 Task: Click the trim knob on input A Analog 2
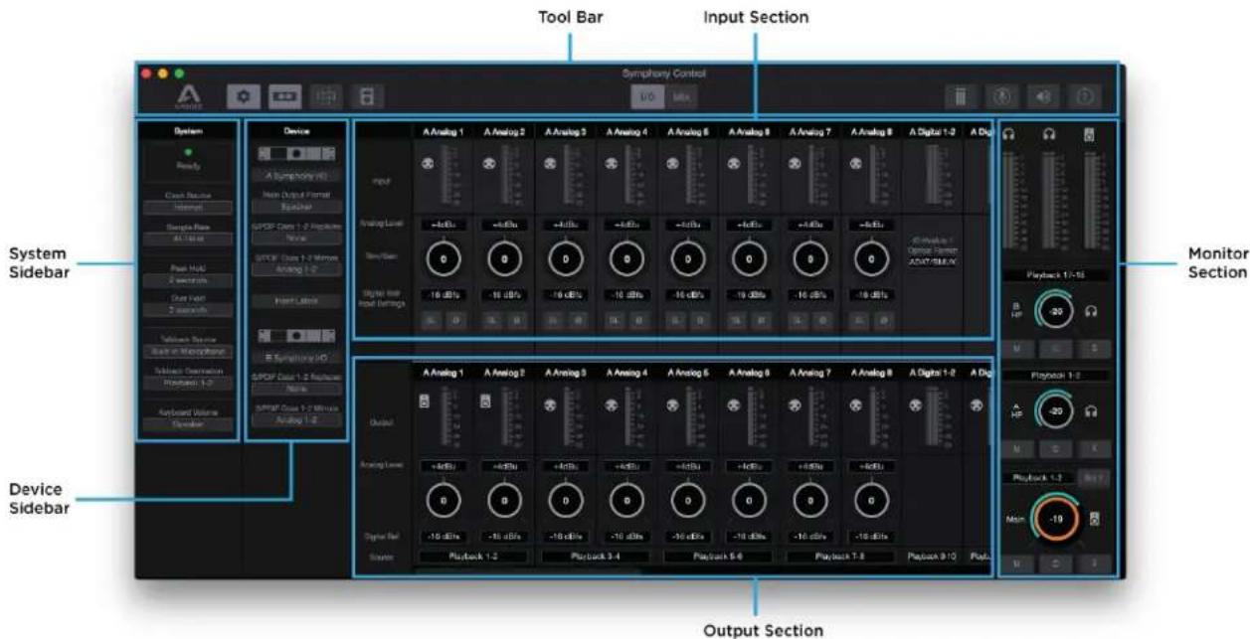tap(505, 259)
